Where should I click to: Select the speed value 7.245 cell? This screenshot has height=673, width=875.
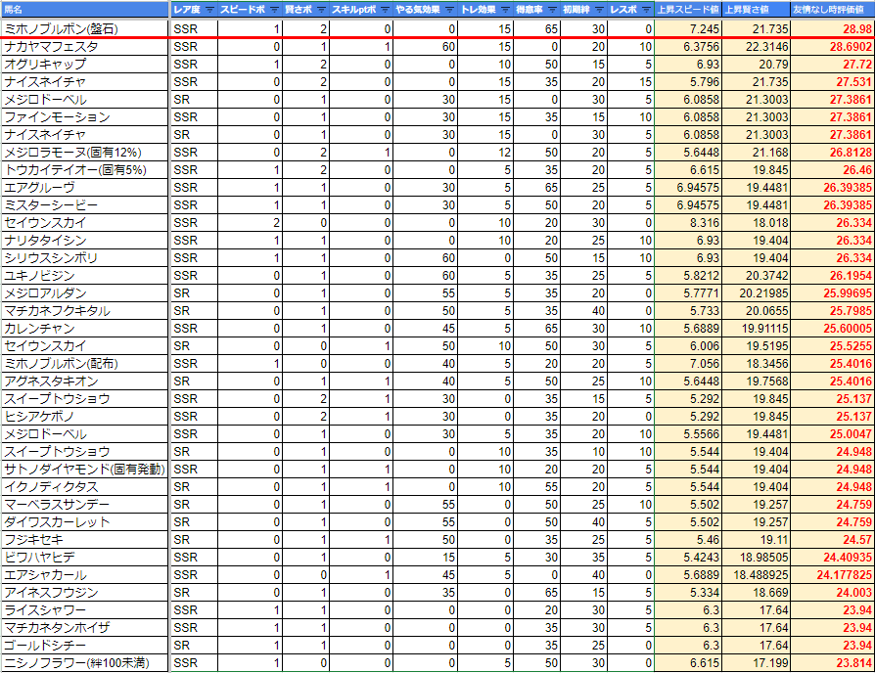[x=688, y=28]
